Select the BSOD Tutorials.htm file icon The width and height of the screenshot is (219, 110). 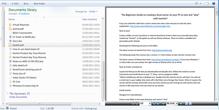pyautogui.click(x=10, y=33)
